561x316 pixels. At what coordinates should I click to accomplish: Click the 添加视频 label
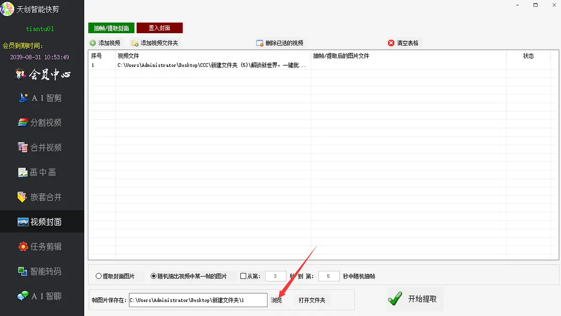(x=109, y=43)
